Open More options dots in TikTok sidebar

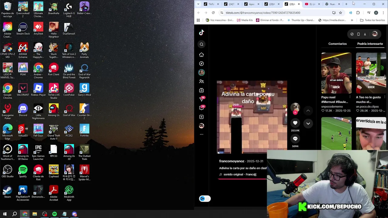tap(202, 134)
